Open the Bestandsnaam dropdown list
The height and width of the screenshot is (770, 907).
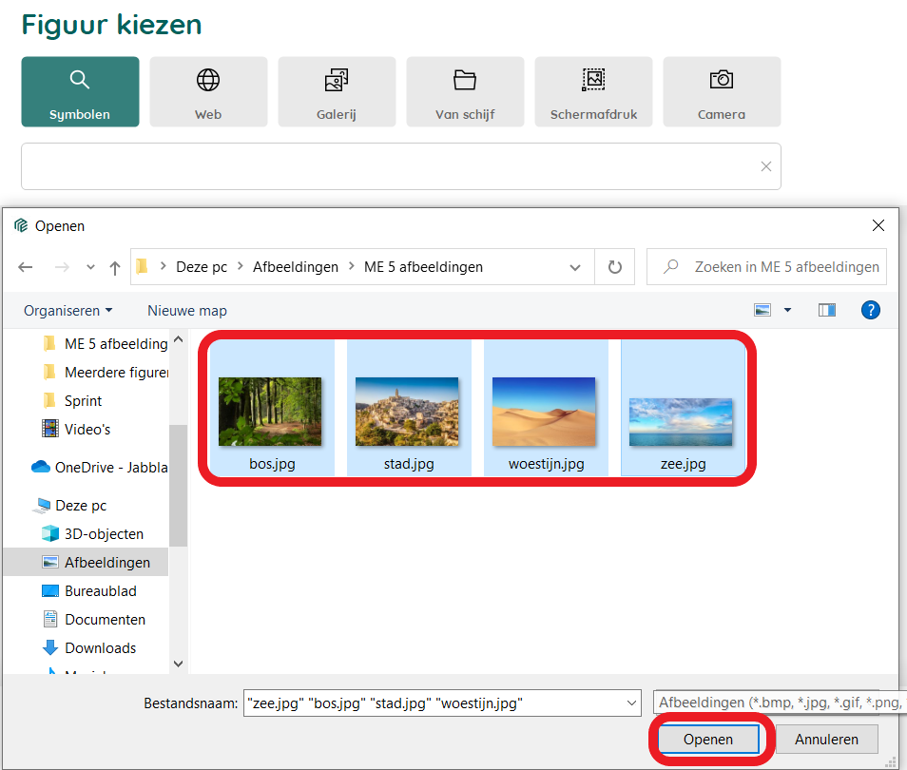click(x=631, y=703)
